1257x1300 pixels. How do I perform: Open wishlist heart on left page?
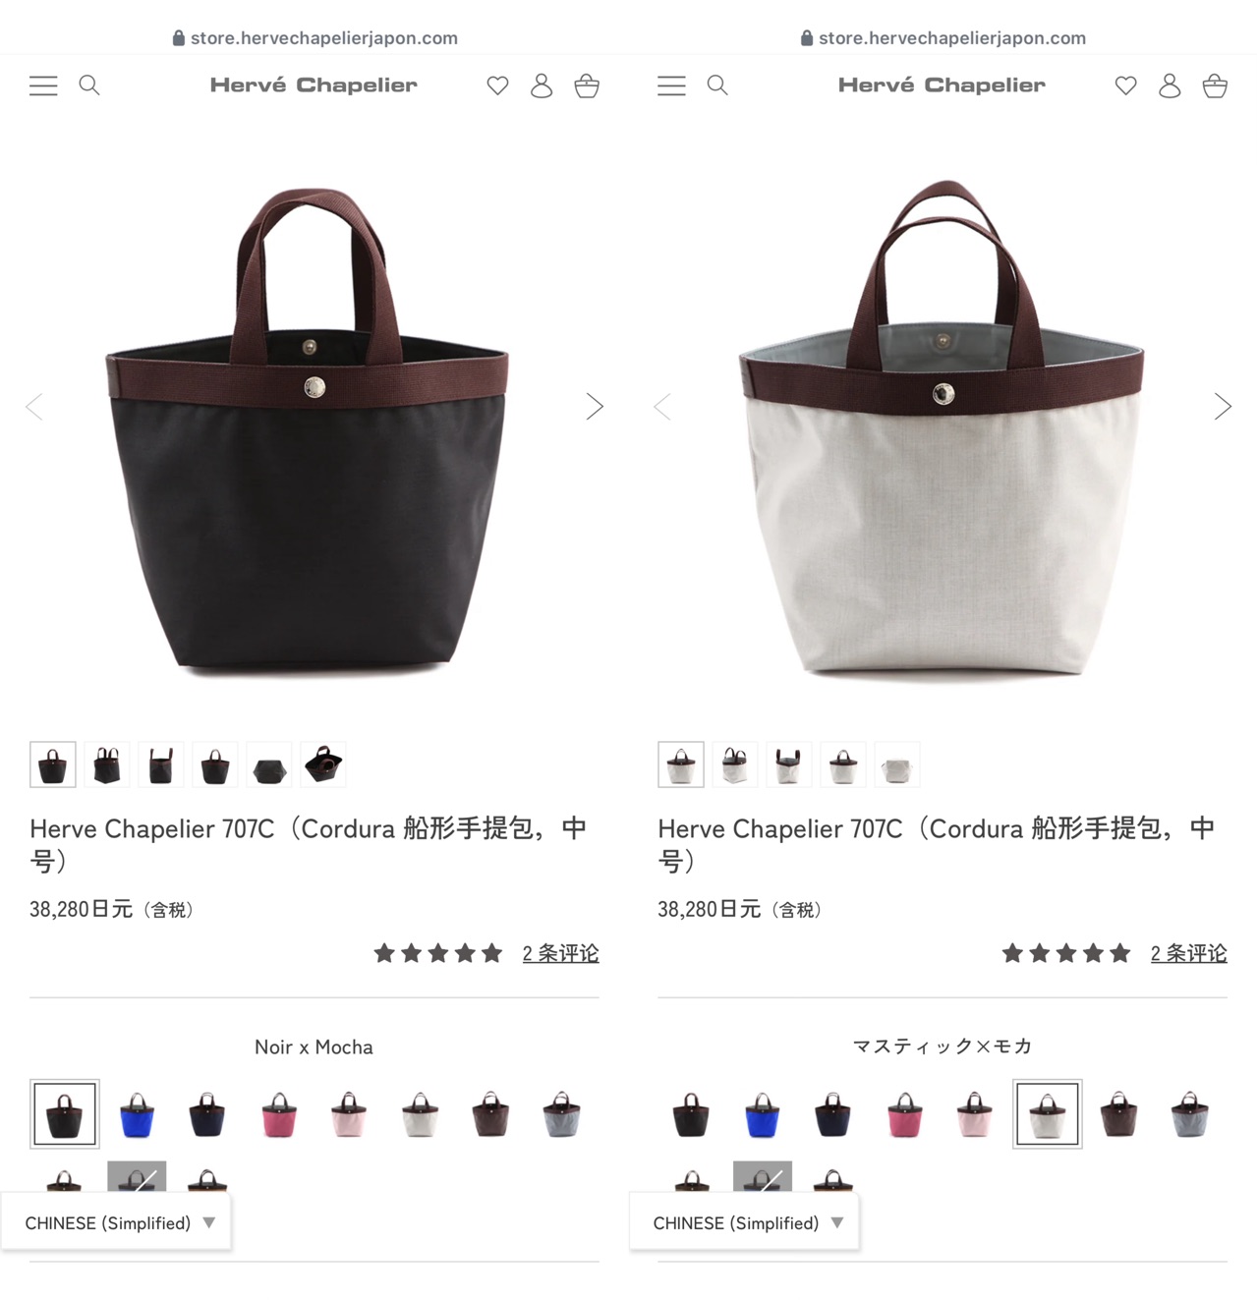[498, 85]
